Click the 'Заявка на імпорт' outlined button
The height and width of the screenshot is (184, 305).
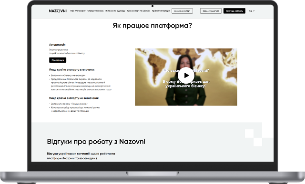tap(182, 11)
